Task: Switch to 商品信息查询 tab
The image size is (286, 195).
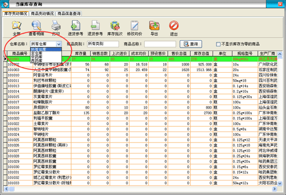Action: coord(69,14)
